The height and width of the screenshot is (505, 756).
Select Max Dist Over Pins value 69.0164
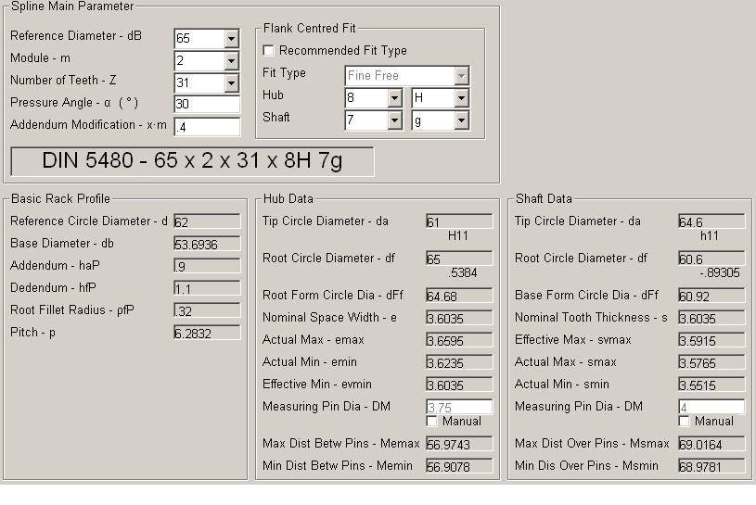click(x=711, y=444)
